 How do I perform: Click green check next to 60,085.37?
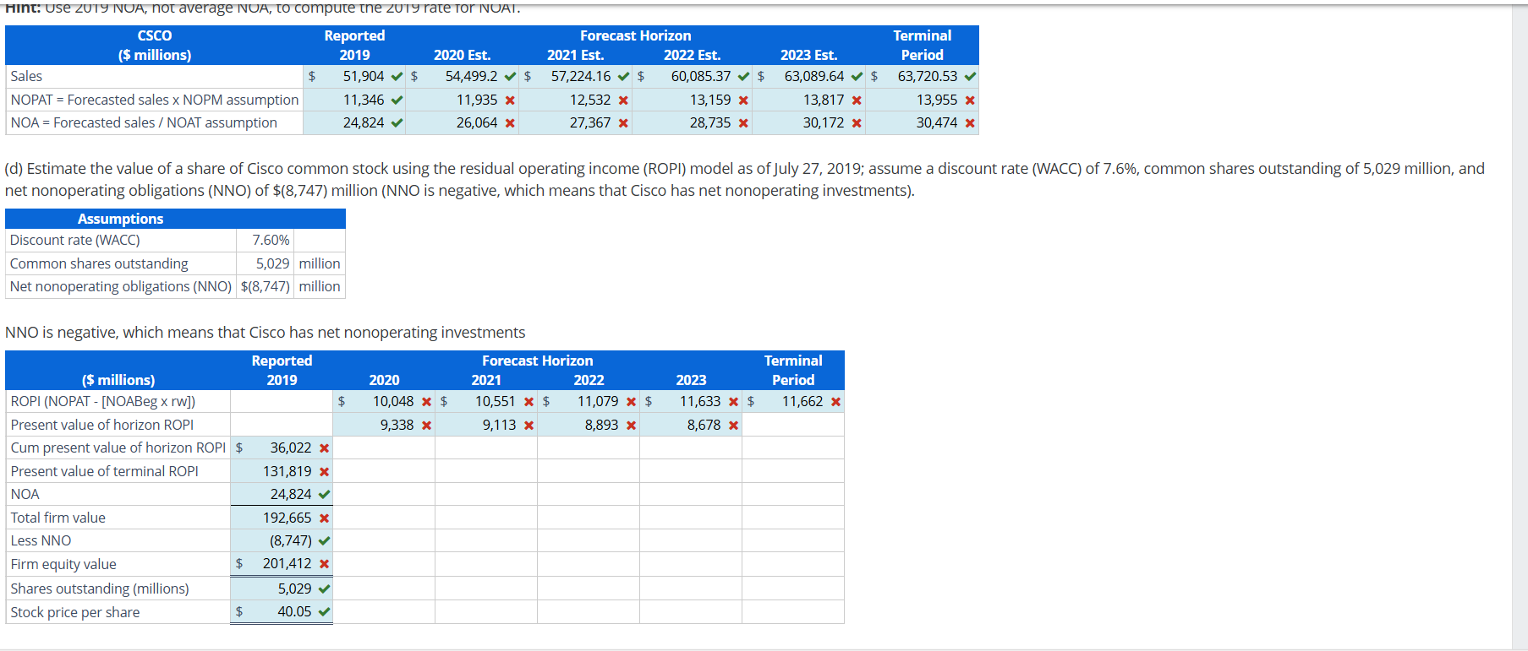(x=743, y=77)
